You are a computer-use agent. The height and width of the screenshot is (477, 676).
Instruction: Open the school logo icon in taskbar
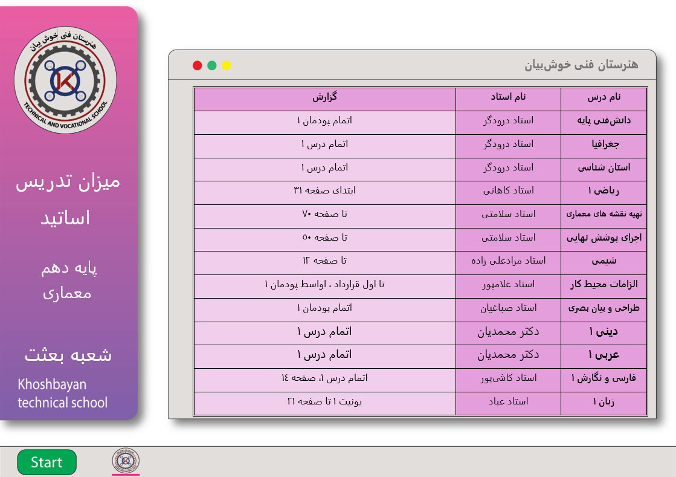click(126, 461)
